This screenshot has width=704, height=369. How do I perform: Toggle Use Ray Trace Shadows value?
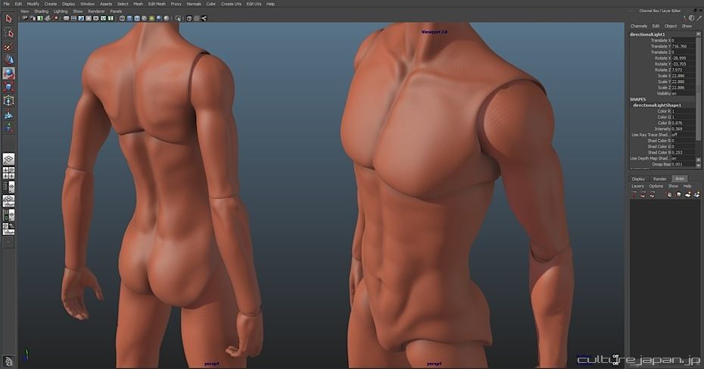(673, 135)
